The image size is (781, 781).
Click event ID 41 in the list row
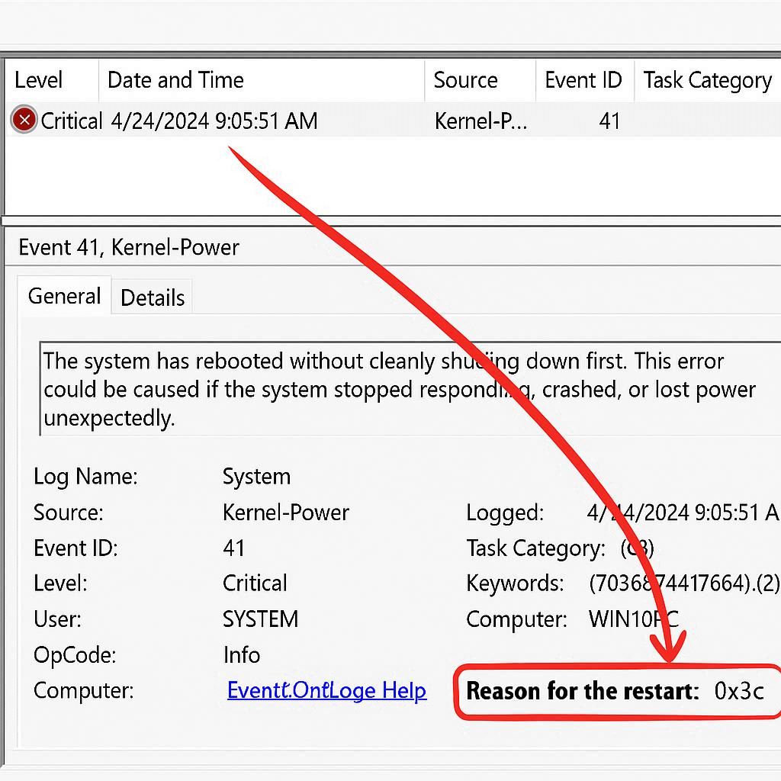[x=609, y=121]
